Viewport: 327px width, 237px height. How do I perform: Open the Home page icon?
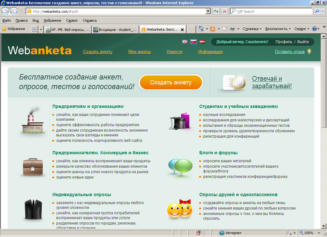(201, 29)
